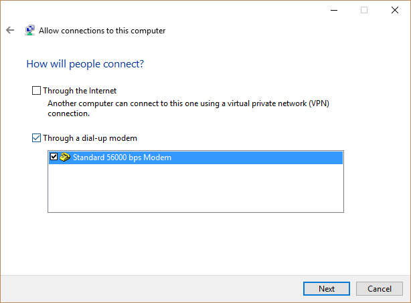
Task: Enable the Through the Internet checkbox
Action: click(36, 91)
